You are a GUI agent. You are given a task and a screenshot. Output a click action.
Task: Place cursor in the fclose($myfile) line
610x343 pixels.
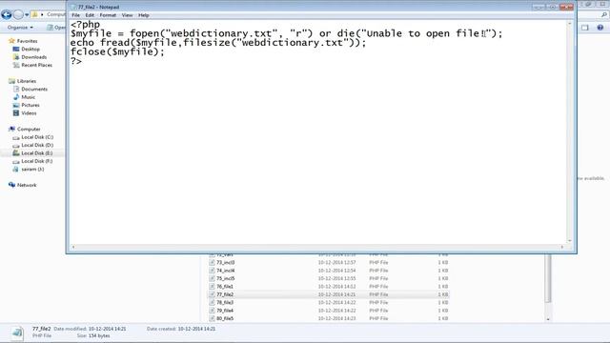pos(117,51)
